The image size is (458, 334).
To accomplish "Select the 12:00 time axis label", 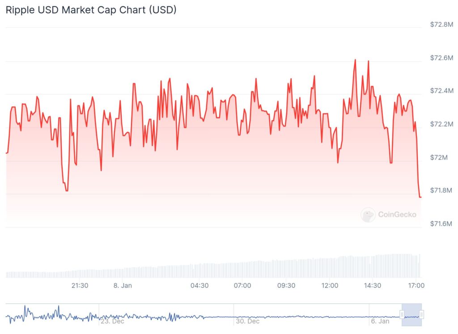I will click(x=330, y=285).
